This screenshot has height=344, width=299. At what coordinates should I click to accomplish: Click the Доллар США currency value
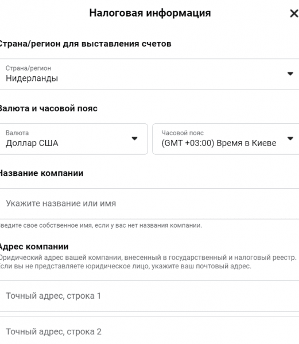pos(32,143)
